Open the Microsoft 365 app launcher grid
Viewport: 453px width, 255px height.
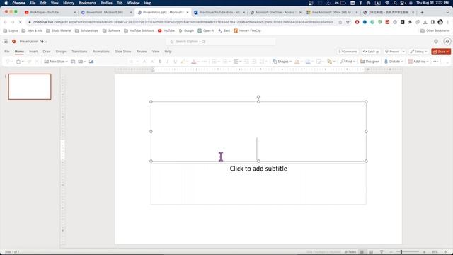click(6, 42)
